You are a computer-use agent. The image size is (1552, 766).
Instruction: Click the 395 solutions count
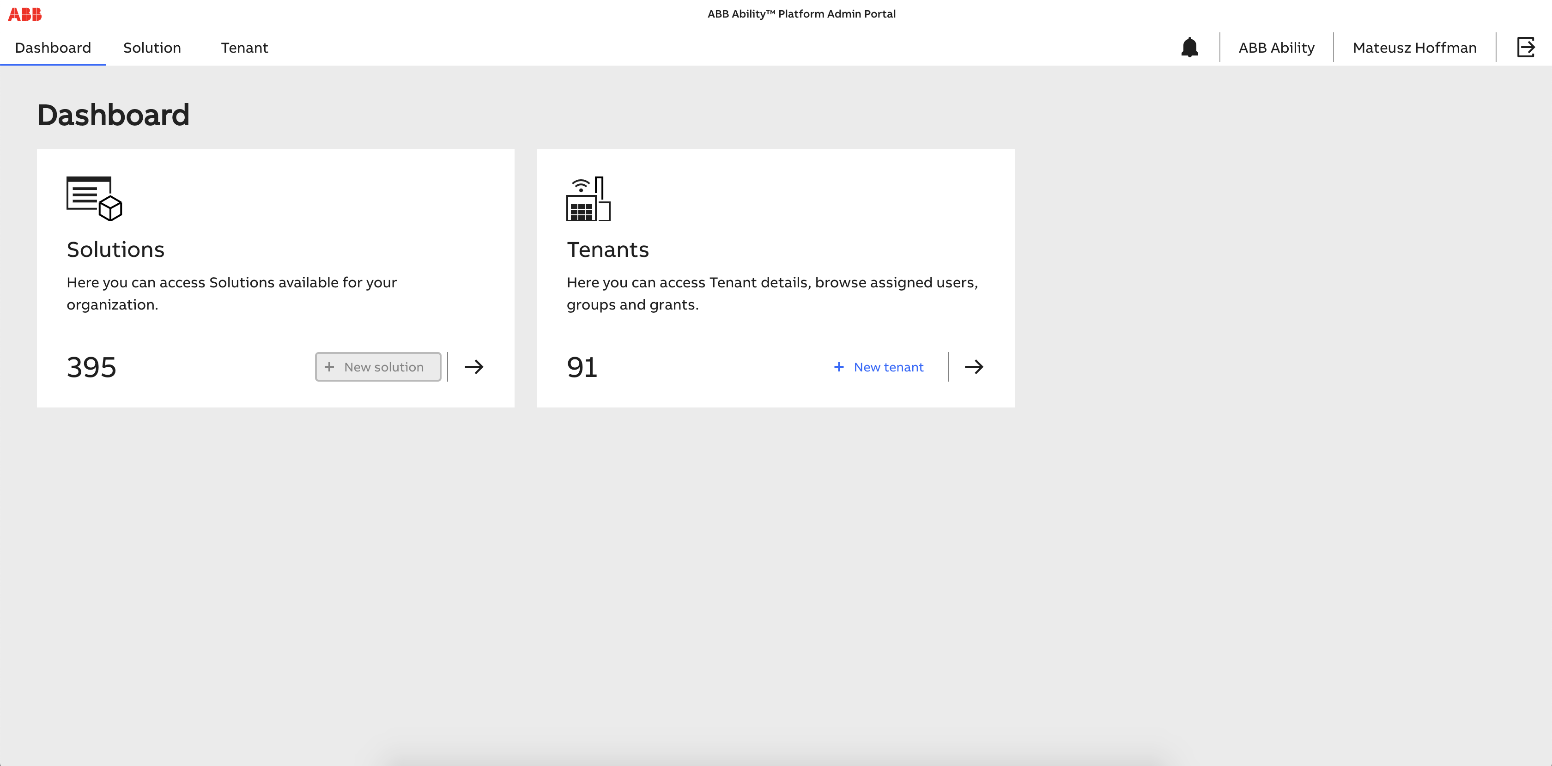[91, 367]
